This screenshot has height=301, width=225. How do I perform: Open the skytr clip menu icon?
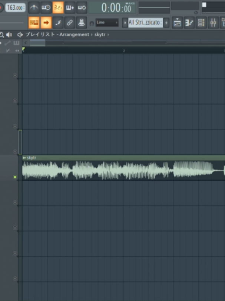click(24, 158)
